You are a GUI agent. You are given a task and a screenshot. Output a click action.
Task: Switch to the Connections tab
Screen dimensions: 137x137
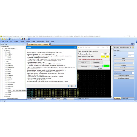click(125, 98)
